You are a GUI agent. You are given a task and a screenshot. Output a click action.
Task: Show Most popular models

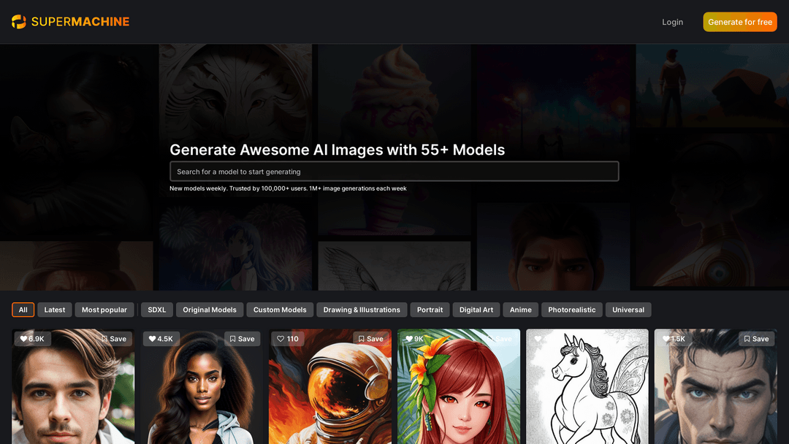tap(104, 310)
